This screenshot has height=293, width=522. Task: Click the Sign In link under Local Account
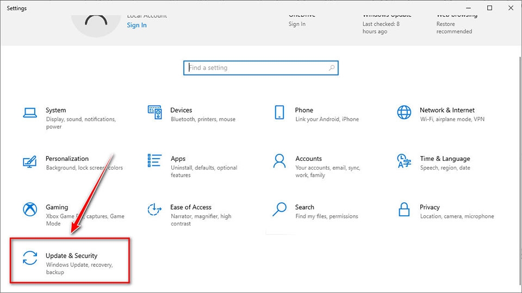136,25
